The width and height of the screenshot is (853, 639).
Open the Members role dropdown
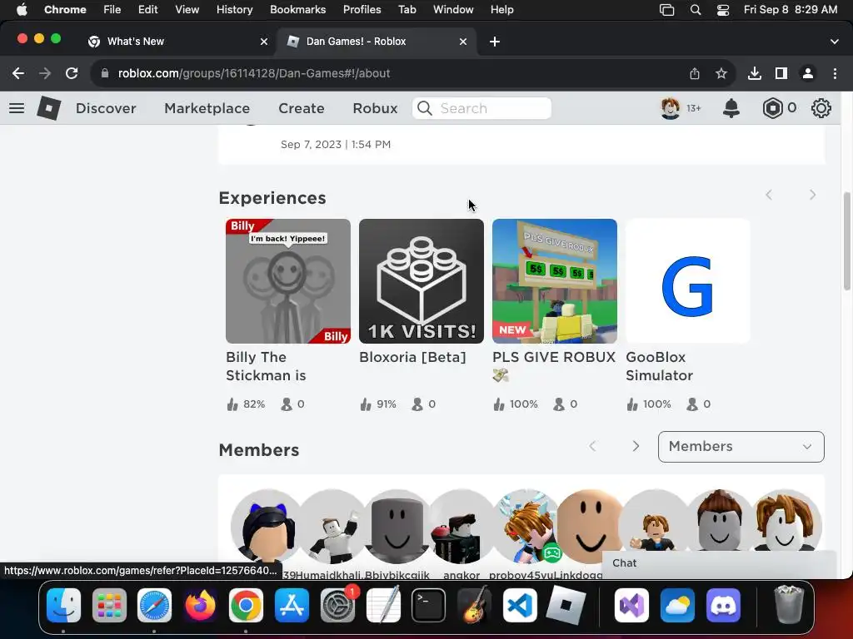741,447
